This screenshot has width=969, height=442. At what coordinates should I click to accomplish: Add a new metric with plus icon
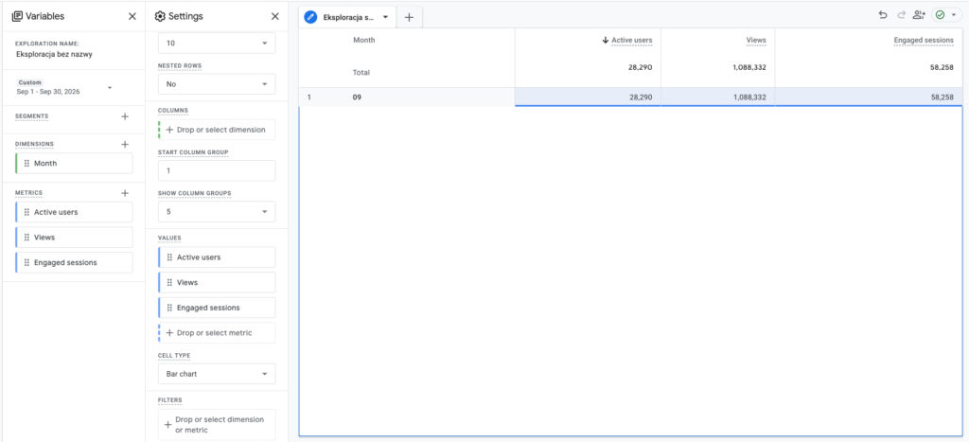point(125,193)
